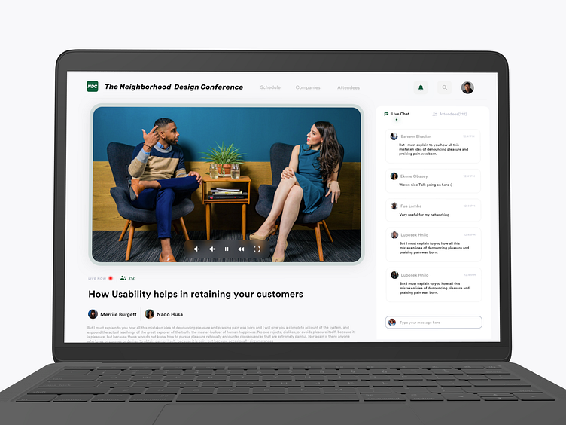The height and width of the screenshot is (425, 566).
Task: Lower volume with the speaker minus icon
Action: [x=212, y=249]
